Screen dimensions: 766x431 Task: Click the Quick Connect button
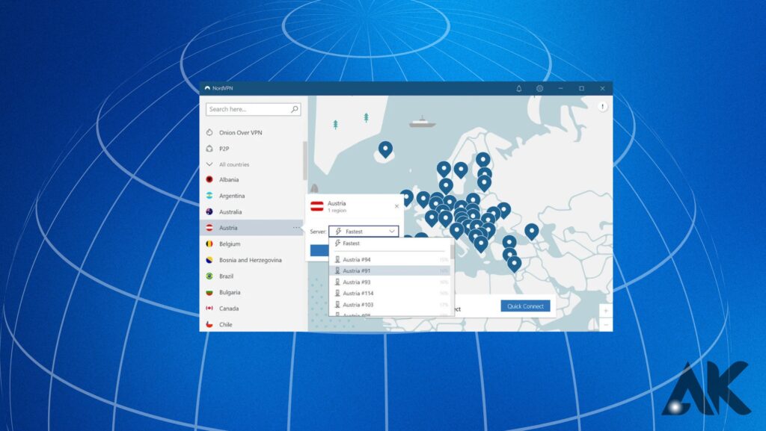pyautogui.click(x=525, y=306)
